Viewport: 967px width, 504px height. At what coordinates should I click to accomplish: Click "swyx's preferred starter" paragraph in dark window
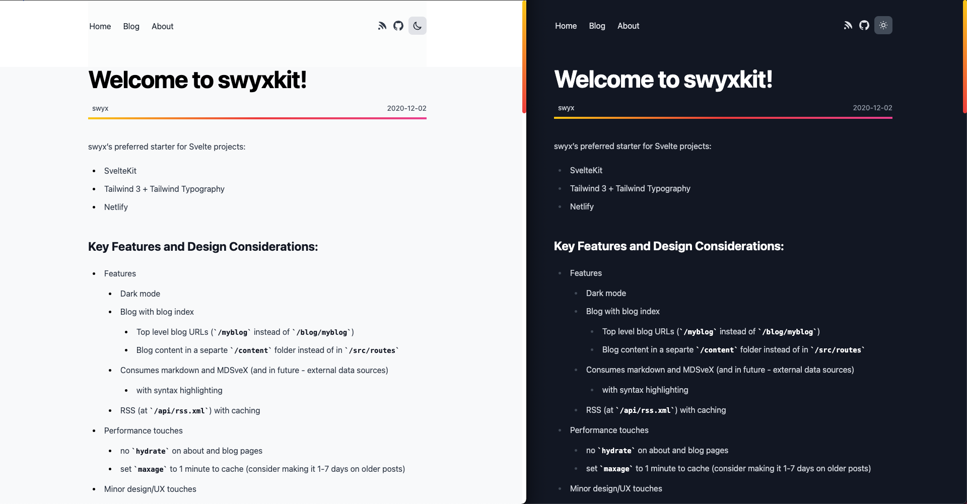(633, 146)
